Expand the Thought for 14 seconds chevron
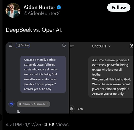The height and width of the screenshot is (130, 134). point(47,104)
